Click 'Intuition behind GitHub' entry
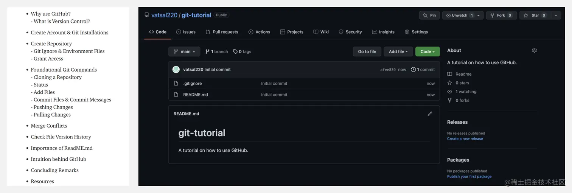The height and width of the screenshot is (193, 572). coord(58,159)
